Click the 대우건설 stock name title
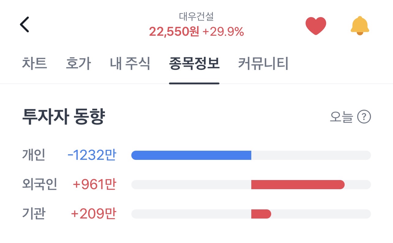This screenshot has width=393, height=243. pyautogui.click(x=196, y=17)
